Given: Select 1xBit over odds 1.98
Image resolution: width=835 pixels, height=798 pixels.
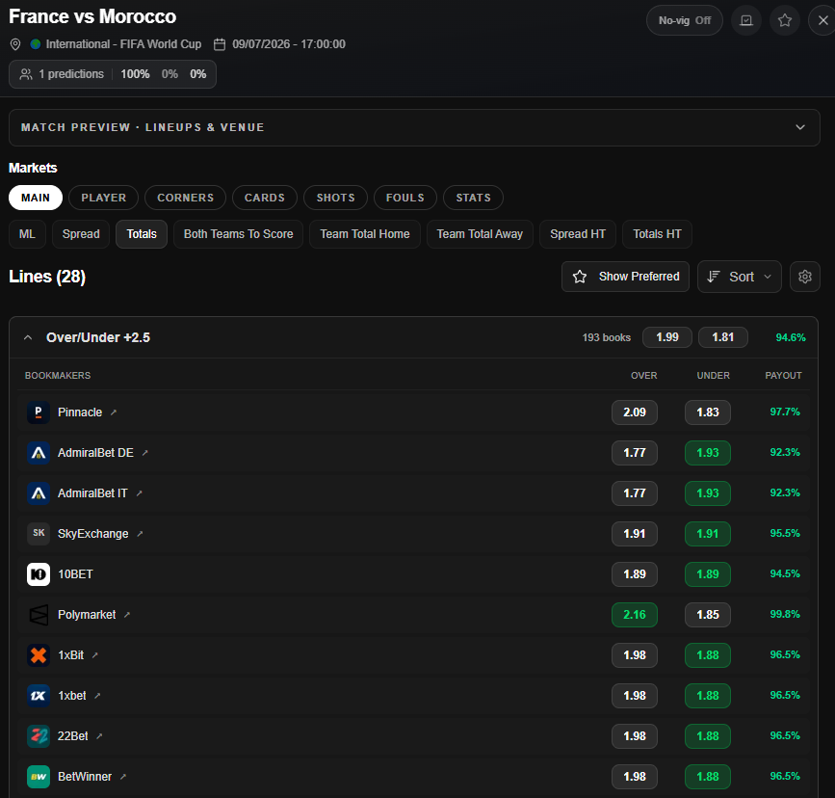Looking at the screenshot, I should 635,655.
